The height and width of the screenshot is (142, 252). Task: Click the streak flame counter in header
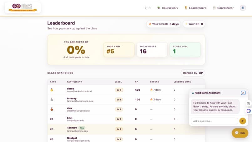[148, 8]
